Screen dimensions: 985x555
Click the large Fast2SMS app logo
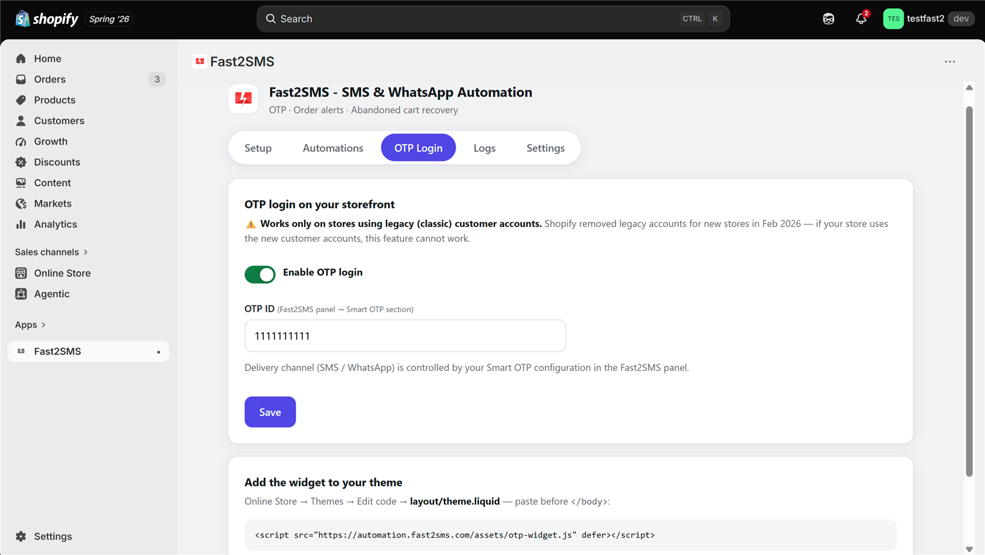[x=243, y=98]
